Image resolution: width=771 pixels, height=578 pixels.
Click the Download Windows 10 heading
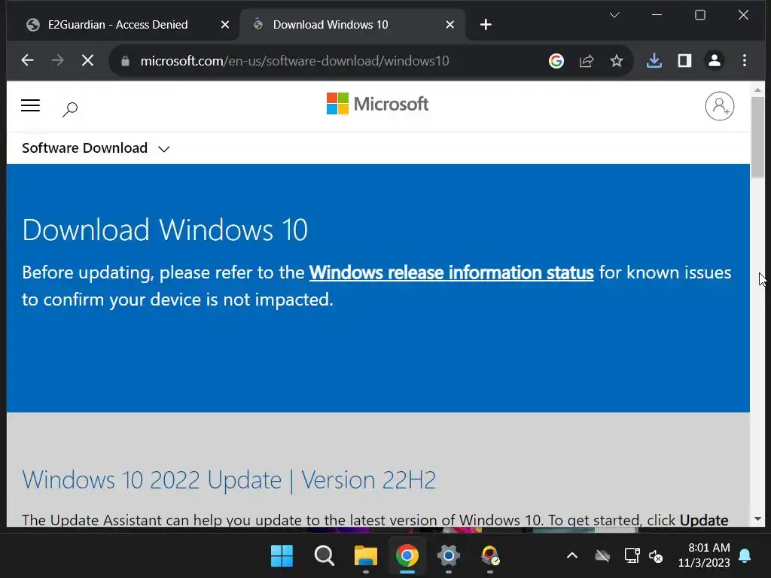[165, 230]
